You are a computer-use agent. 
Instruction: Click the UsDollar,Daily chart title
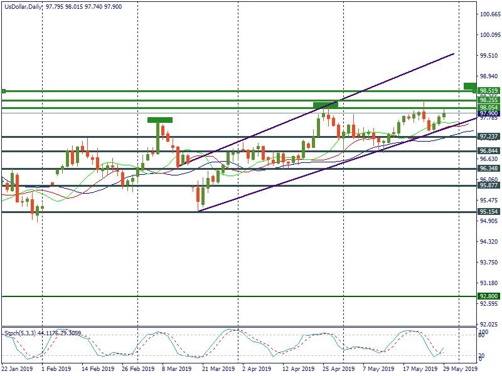pos(20,6)
